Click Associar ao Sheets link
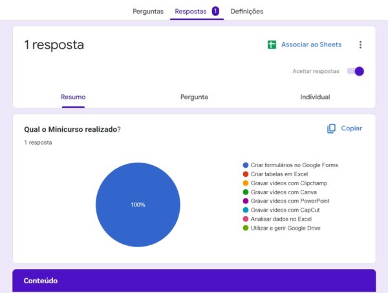Screen dimensions: 388x293 (311, 45)
